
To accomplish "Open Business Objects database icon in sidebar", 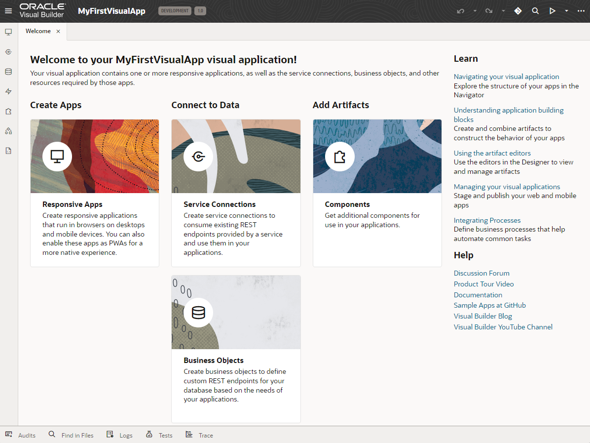I will click(8, 72).
